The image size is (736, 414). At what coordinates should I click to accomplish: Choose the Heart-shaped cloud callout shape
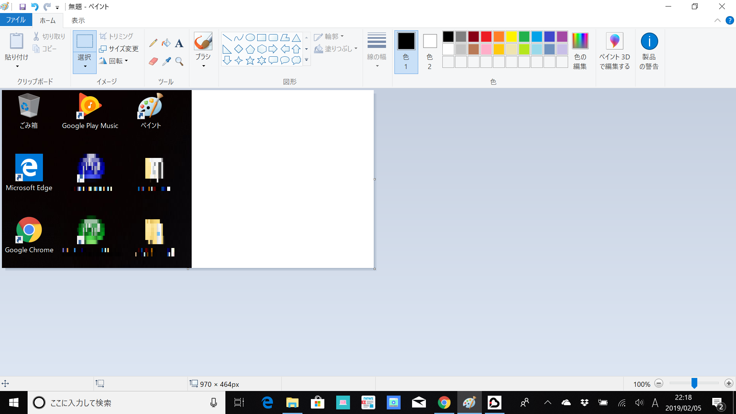click(x=296, y=61)
